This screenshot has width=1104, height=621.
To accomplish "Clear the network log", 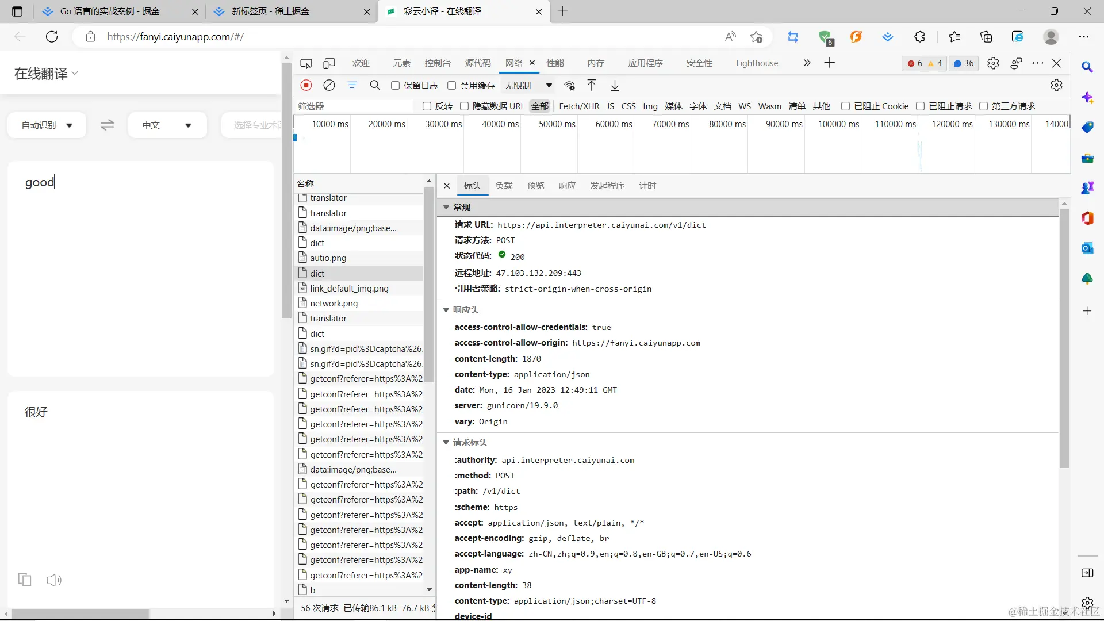I will tap(329, 85).
